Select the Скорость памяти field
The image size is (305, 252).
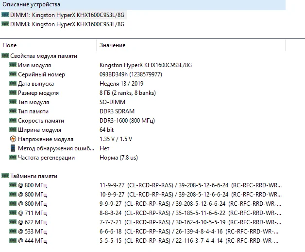coord(41,121)
